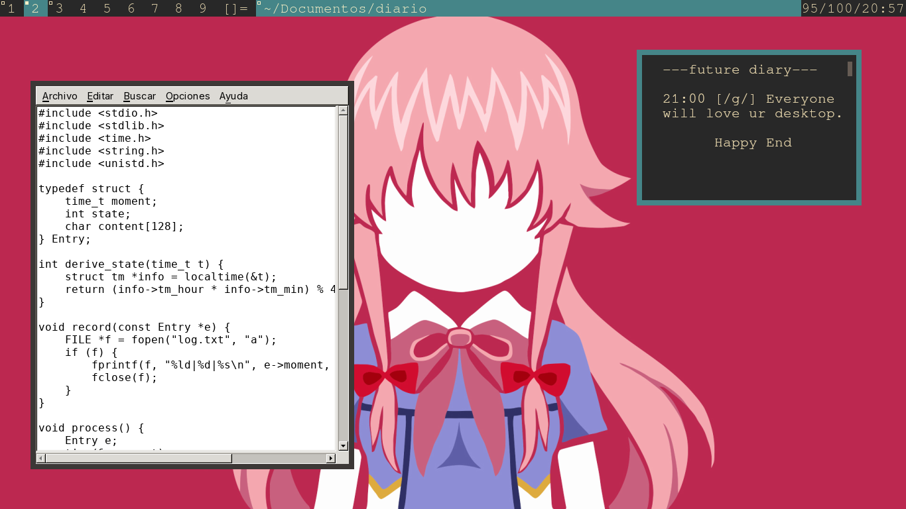
Task: Click the 'Happy End' terminal text
Action: pos(753,142)
